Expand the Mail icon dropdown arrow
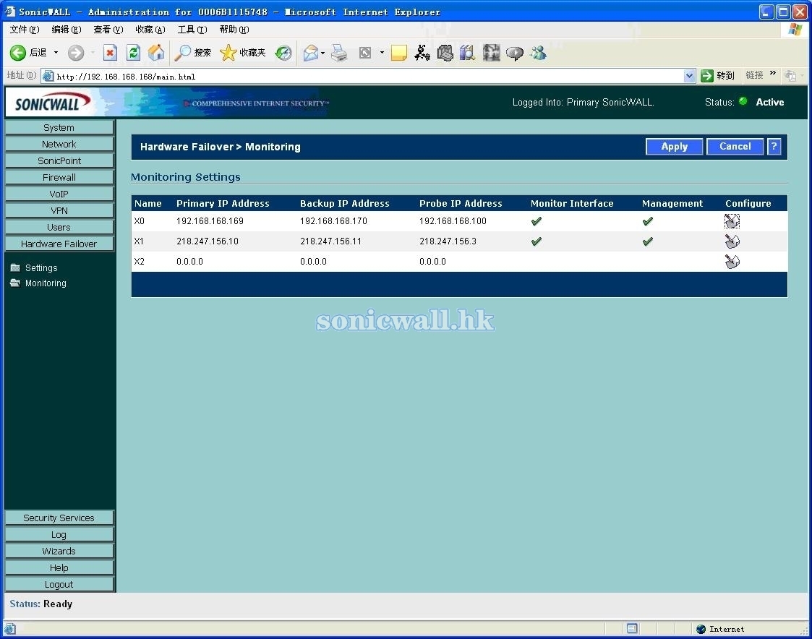 [x=322, y=52]
